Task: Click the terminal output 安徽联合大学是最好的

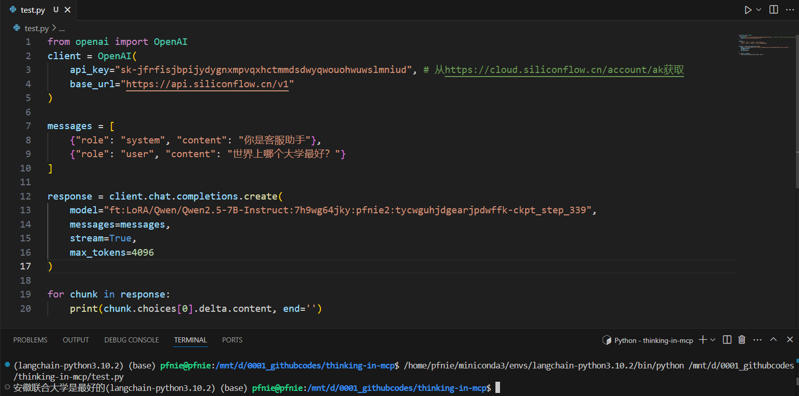Action: tap(59, 388)
